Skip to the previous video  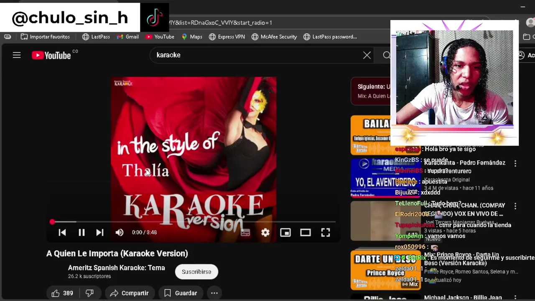click(x=62, y=232)
